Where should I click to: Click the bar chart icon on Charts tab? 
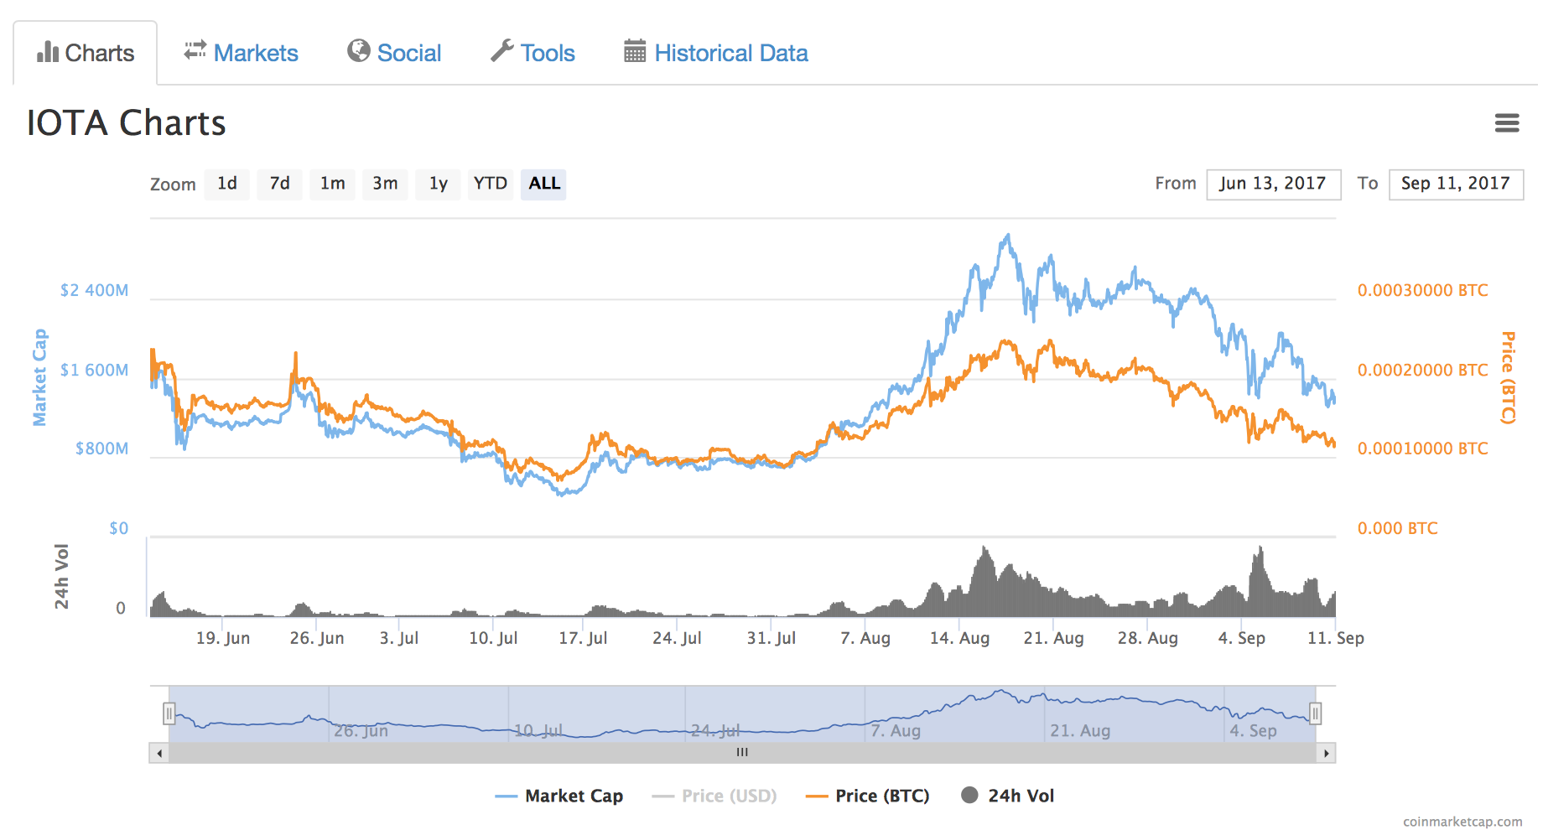click(48, 52)
